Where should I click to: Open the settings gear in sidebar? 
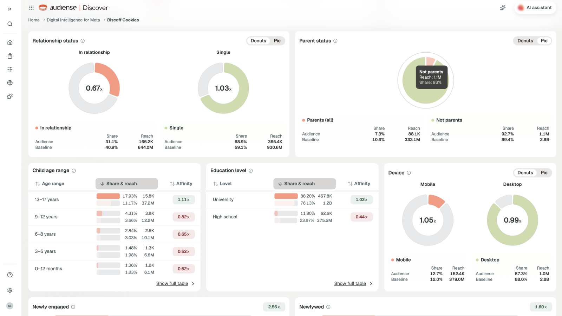[x=10, y=290]
